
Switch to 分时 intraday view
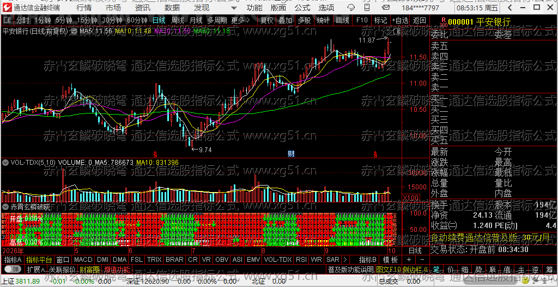(23, 21)
